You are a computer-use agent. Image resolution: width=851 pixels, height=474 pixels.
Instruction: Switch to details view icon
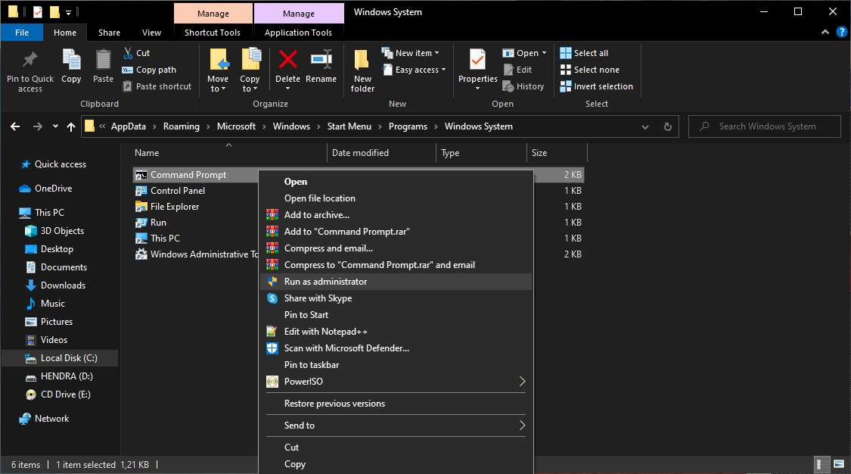point(822,464)
